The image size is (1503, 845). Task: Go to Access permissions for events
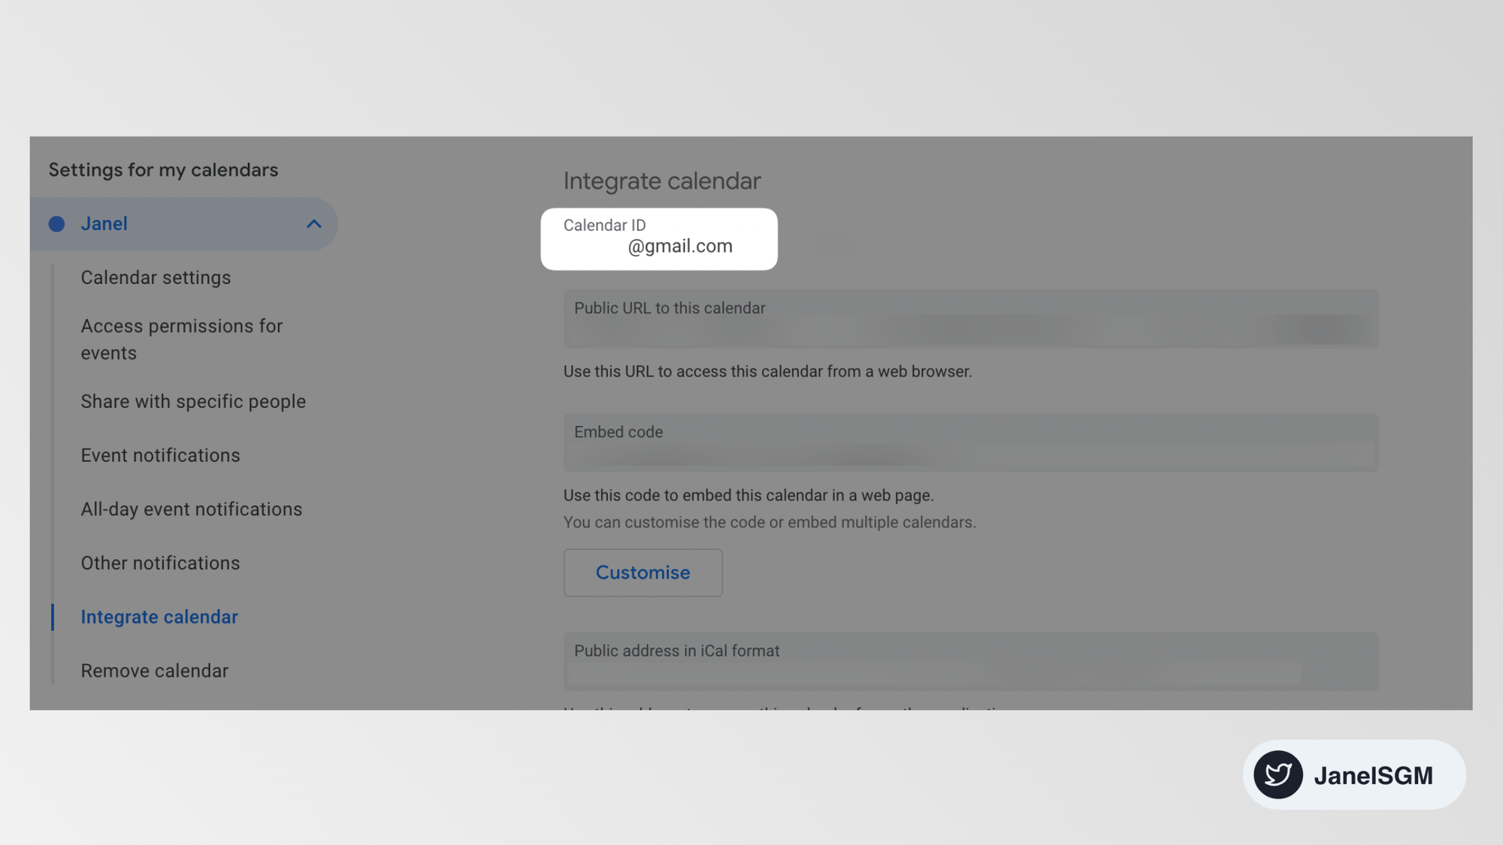point(181,340)
